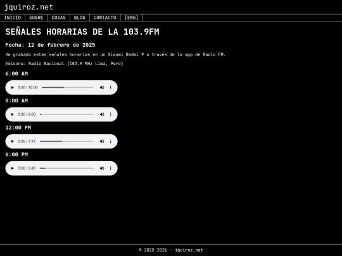Click the footer copyright text © 2025-2026
Viewport: 342px width, 256px height.
(171, 250)
